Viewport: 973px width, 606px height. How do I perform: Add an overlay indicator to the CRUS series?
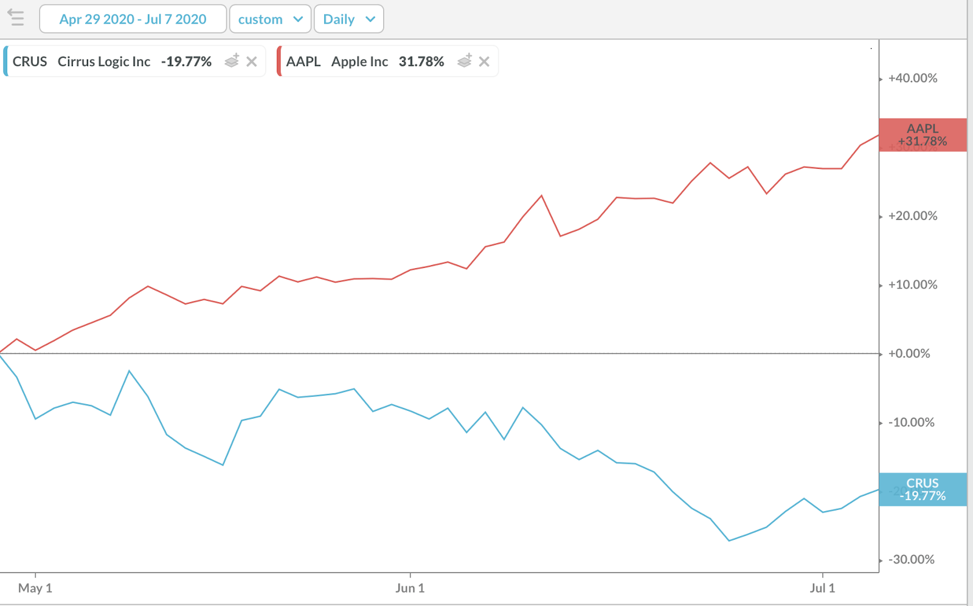231,61
